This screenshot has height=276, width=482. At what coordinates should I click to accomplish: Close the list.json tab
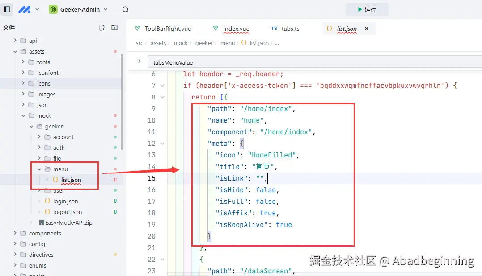(367, 29)
